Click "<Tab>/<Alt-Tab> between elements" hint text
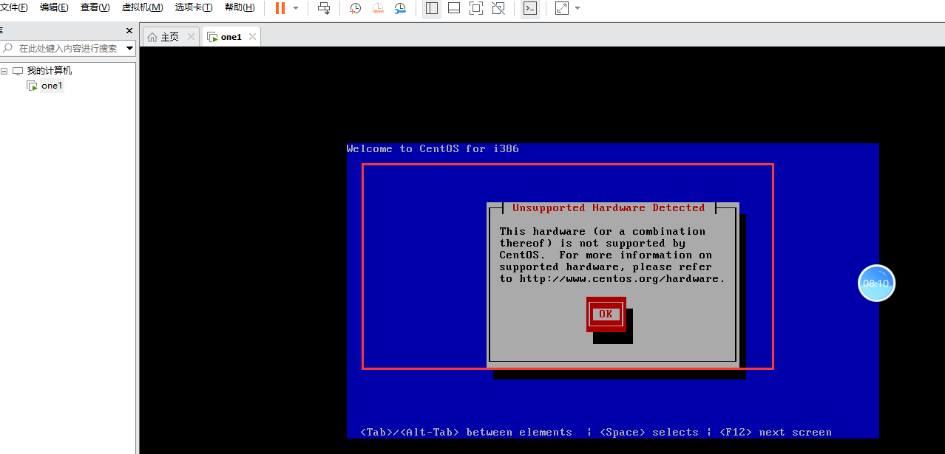The height and width of the screenshot is (454, 945). [466, 433]
